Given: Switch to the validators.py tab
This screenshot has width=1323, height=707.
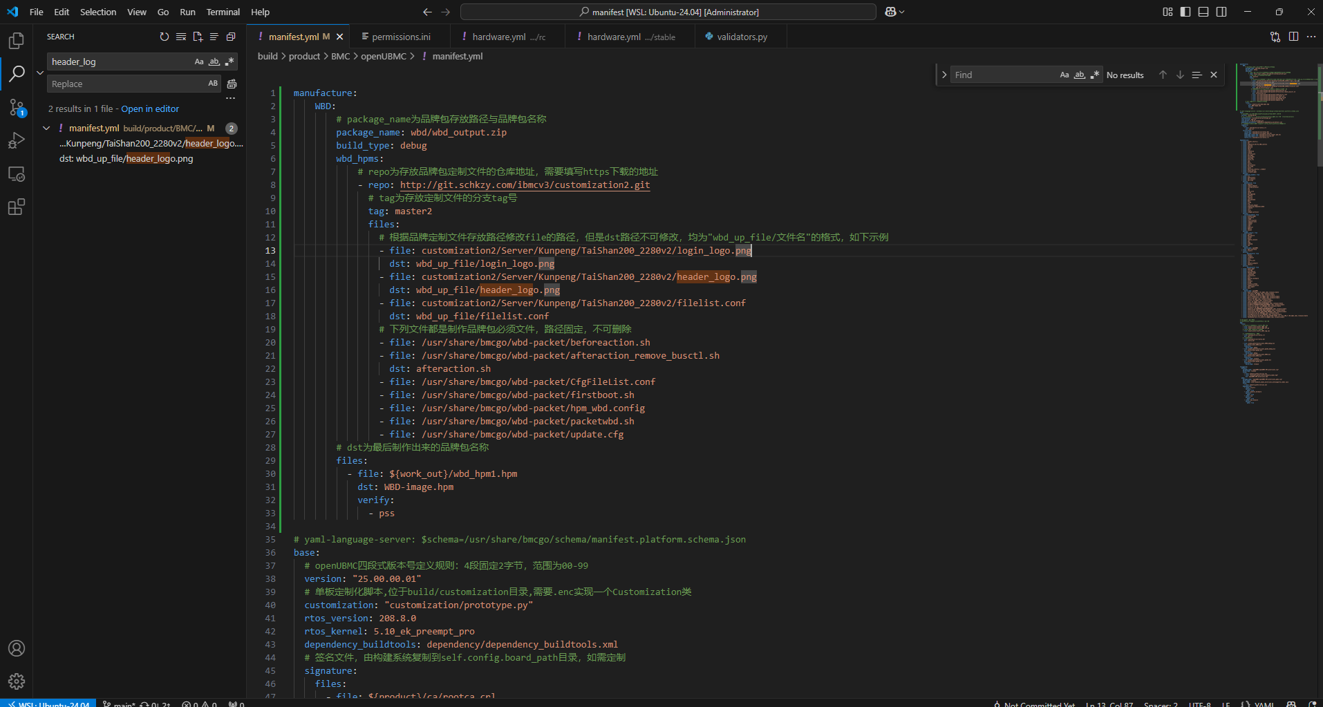Looking at the screenshot, I should click(x=741, y=37).
